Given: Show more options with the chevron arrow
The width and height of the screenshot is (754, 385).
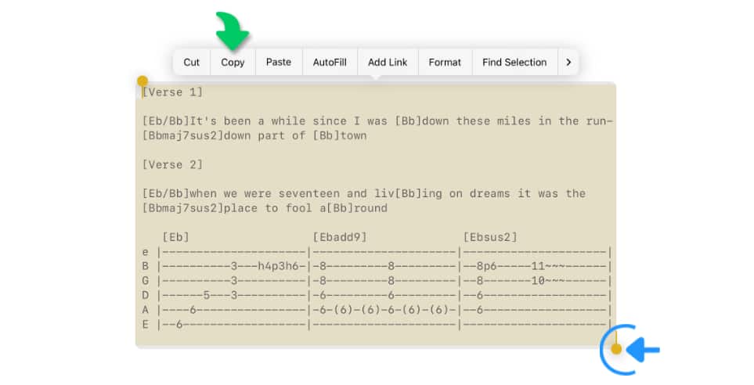Looking at the screenshot, I should (568, 62).
